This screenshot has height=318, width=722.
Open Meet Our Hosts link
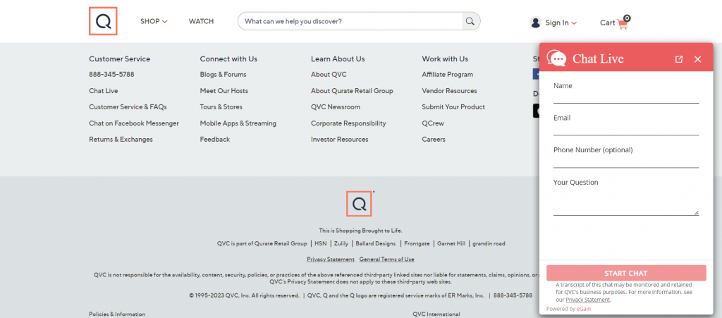tap(224, 91)
